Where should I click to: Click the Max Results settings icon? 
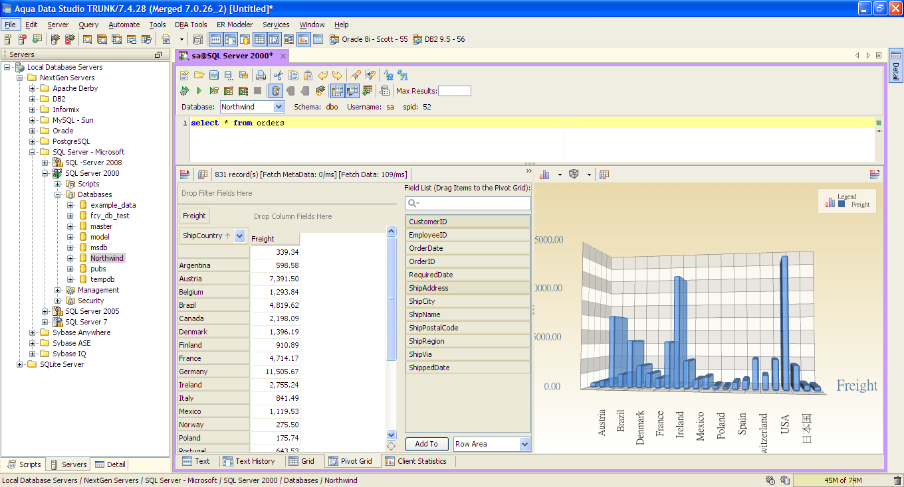coord(385,91)
